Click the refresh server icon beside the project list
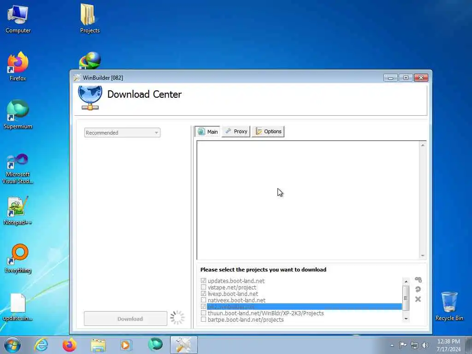Screen dimensions: 472x354 [x=418, y=289]
